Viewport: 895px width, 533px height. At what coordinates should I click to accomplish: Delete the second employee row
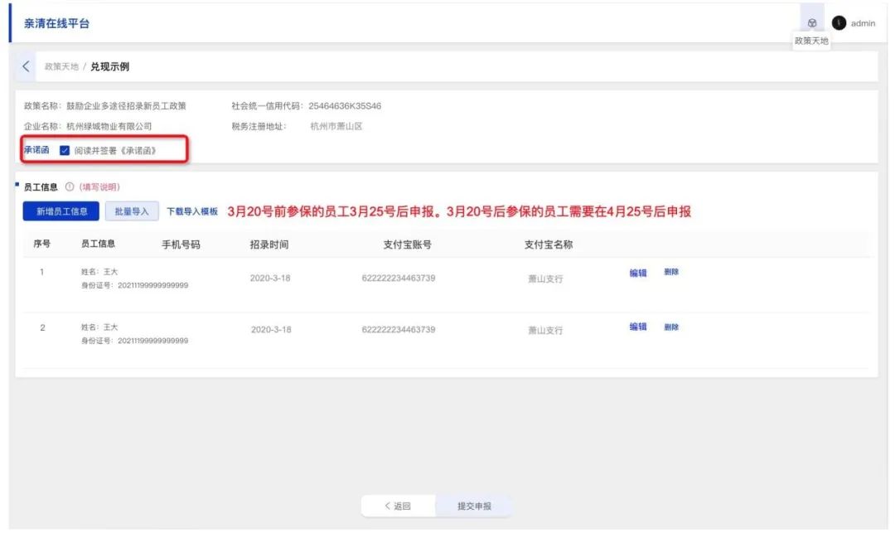click(671, 327)
